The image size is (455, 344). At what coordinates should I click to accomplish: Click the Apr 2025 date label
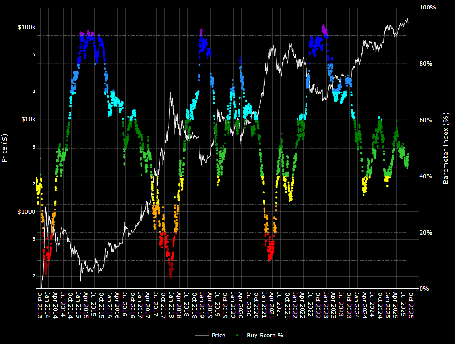click(395, 305)
